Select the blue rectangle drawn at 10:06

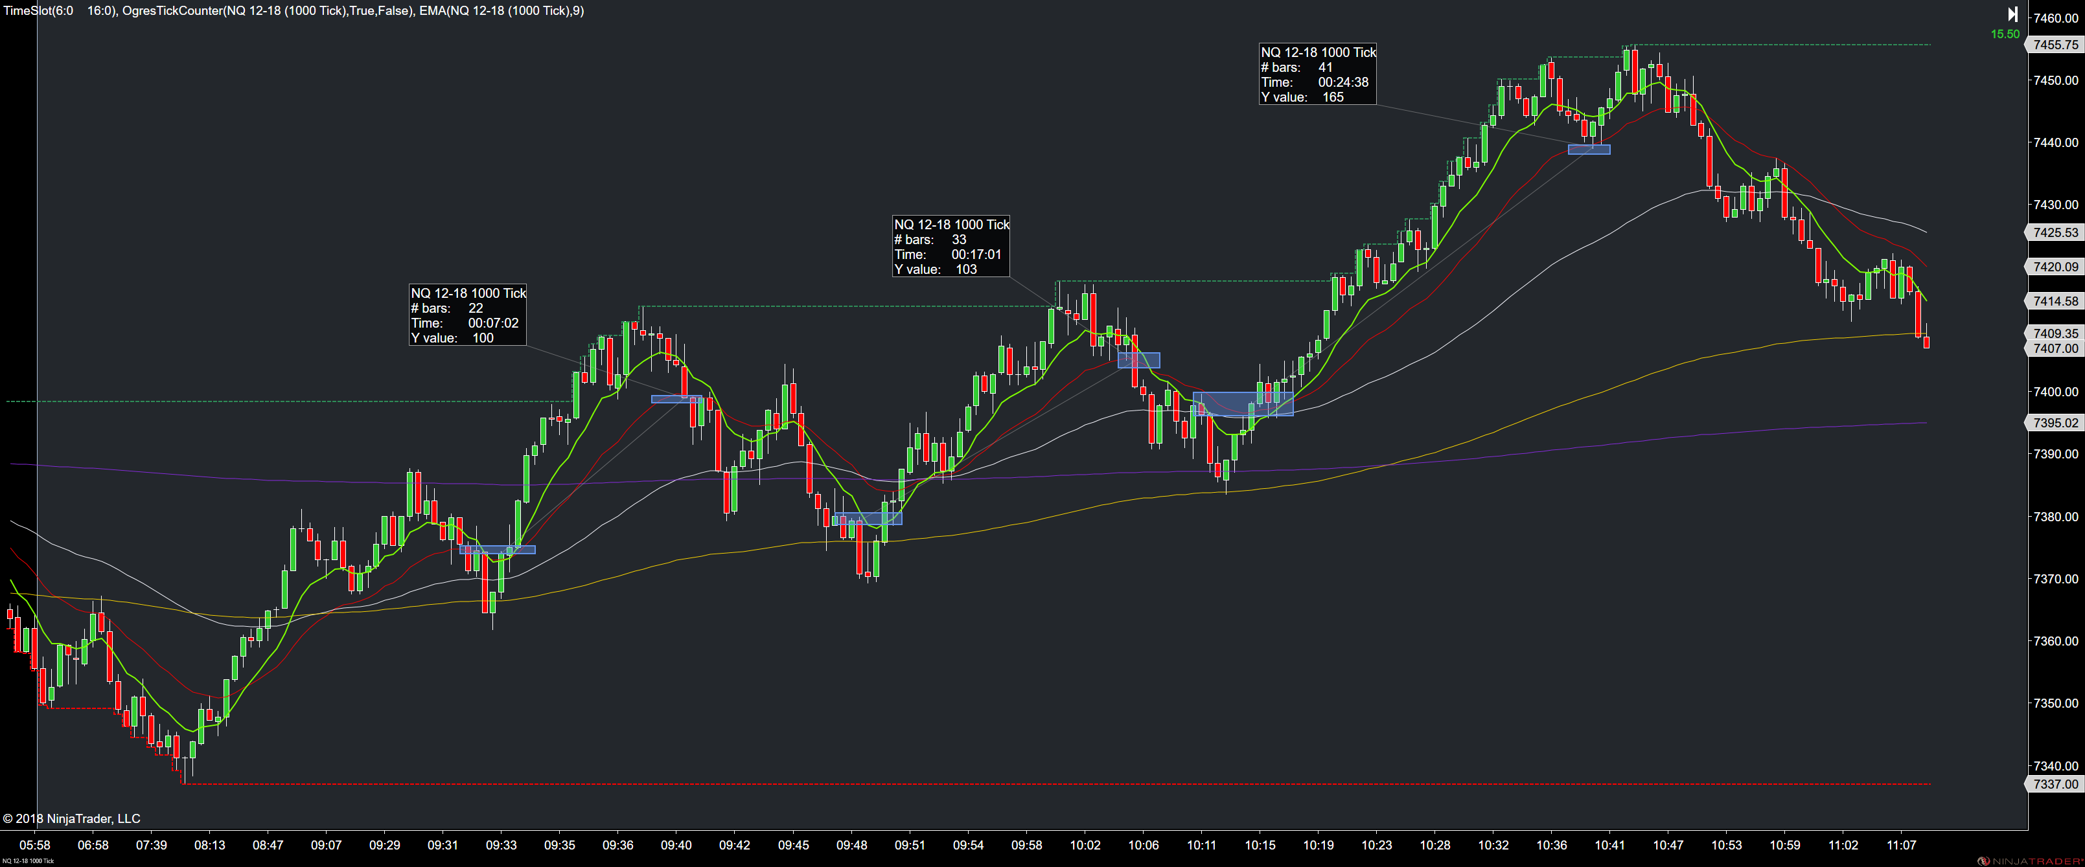[x=1139, y=360]
